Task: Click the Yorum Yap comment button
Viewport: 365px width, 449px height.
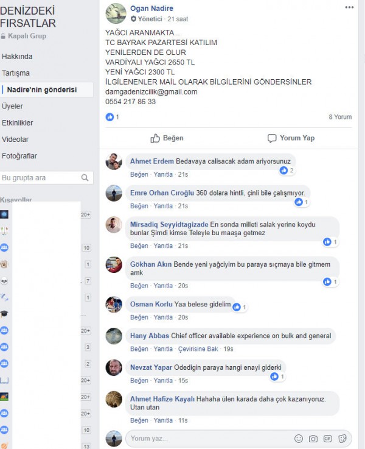Action: coord(291,138)
